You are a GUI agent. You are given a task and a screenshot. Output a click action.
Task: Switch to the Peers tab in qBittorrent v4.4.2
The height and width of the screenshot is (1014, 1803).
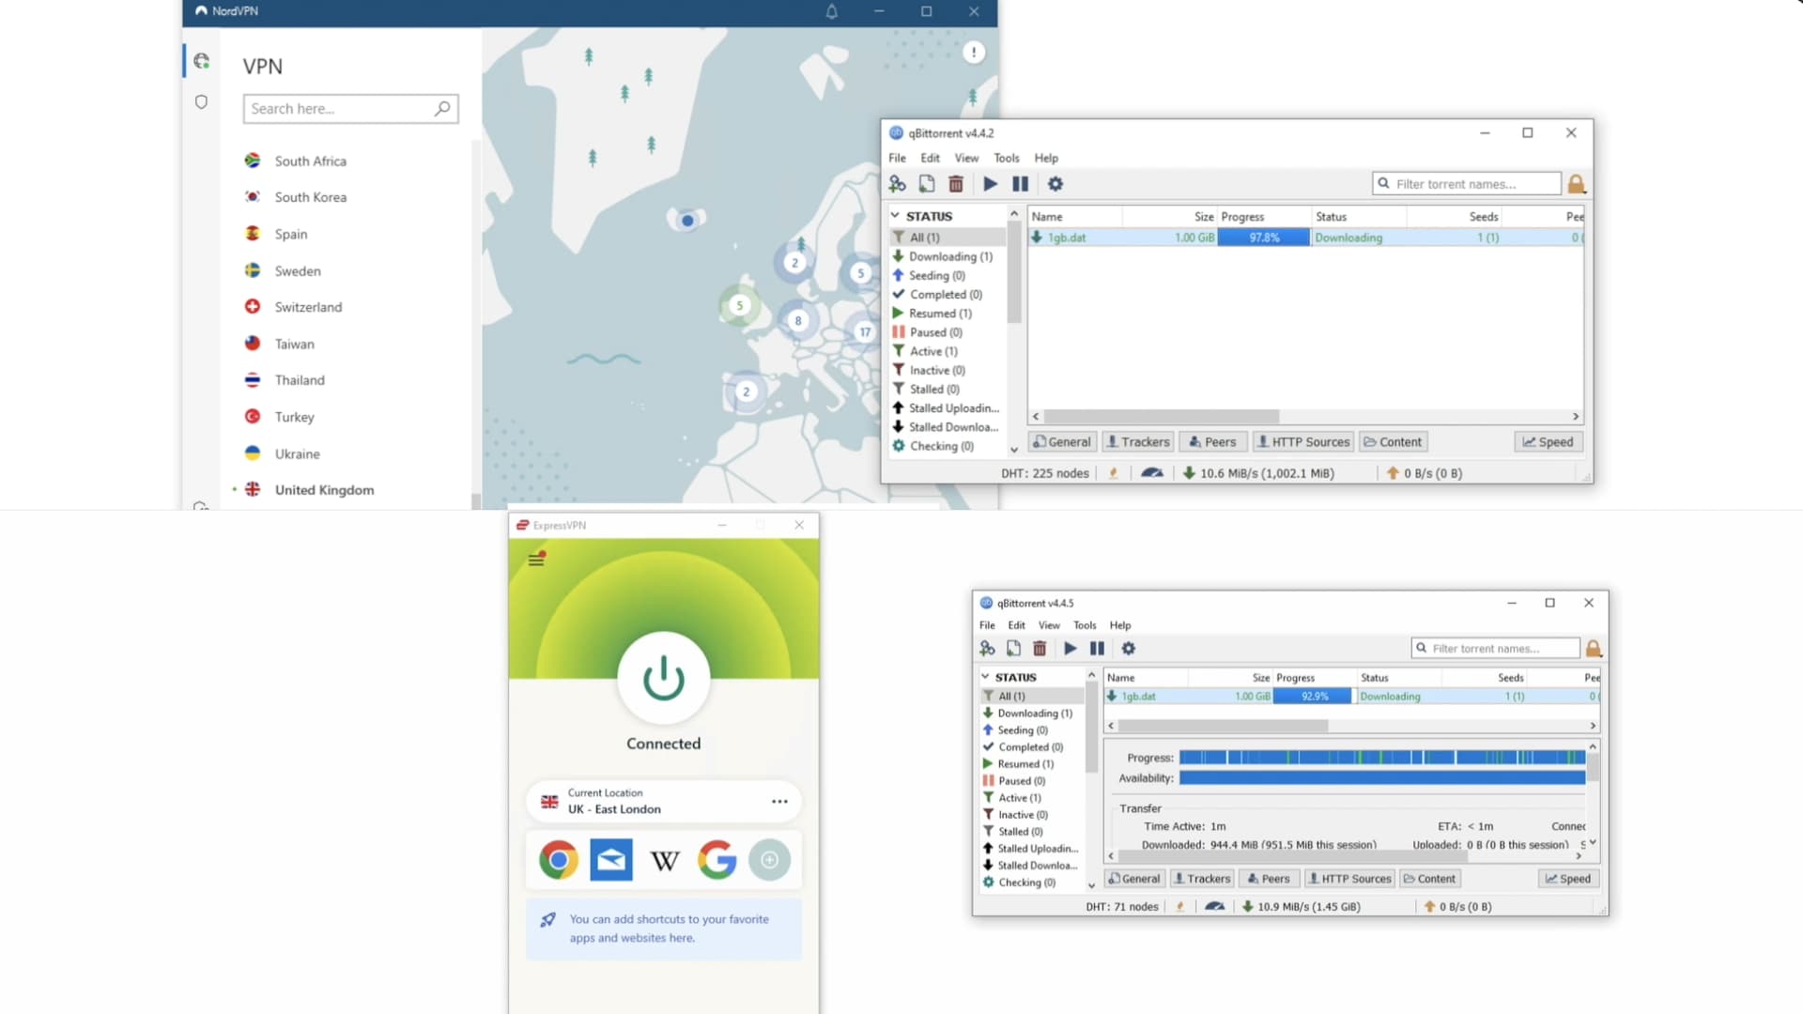tap(1212, 441)
